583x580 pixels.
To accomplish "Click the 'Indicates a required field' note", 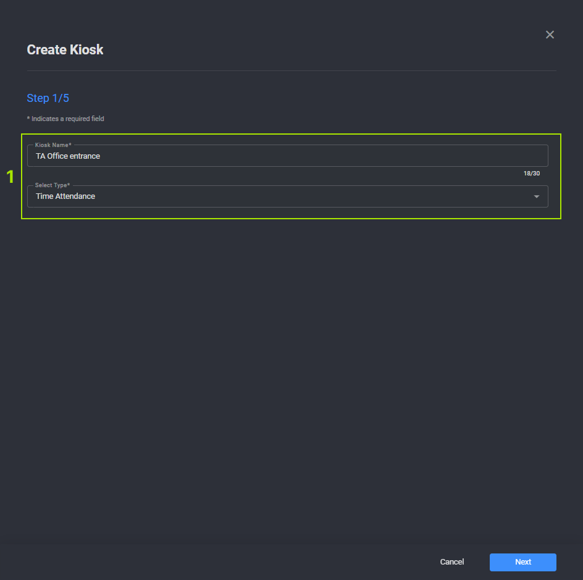I will click(x=65, y=119).
